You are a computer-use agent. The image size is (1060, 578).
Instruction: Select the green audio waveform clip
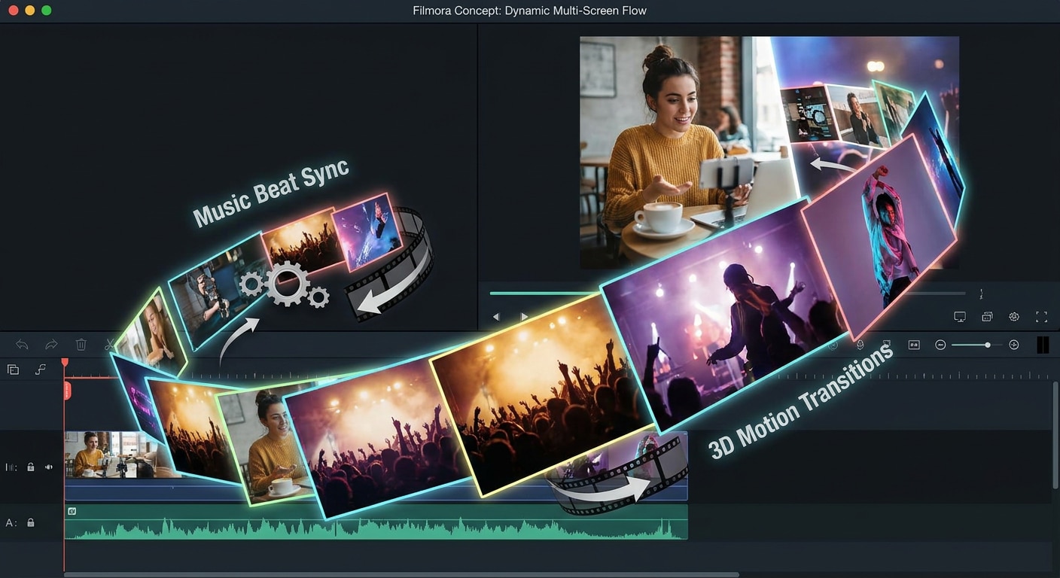(x=376, y=522)
